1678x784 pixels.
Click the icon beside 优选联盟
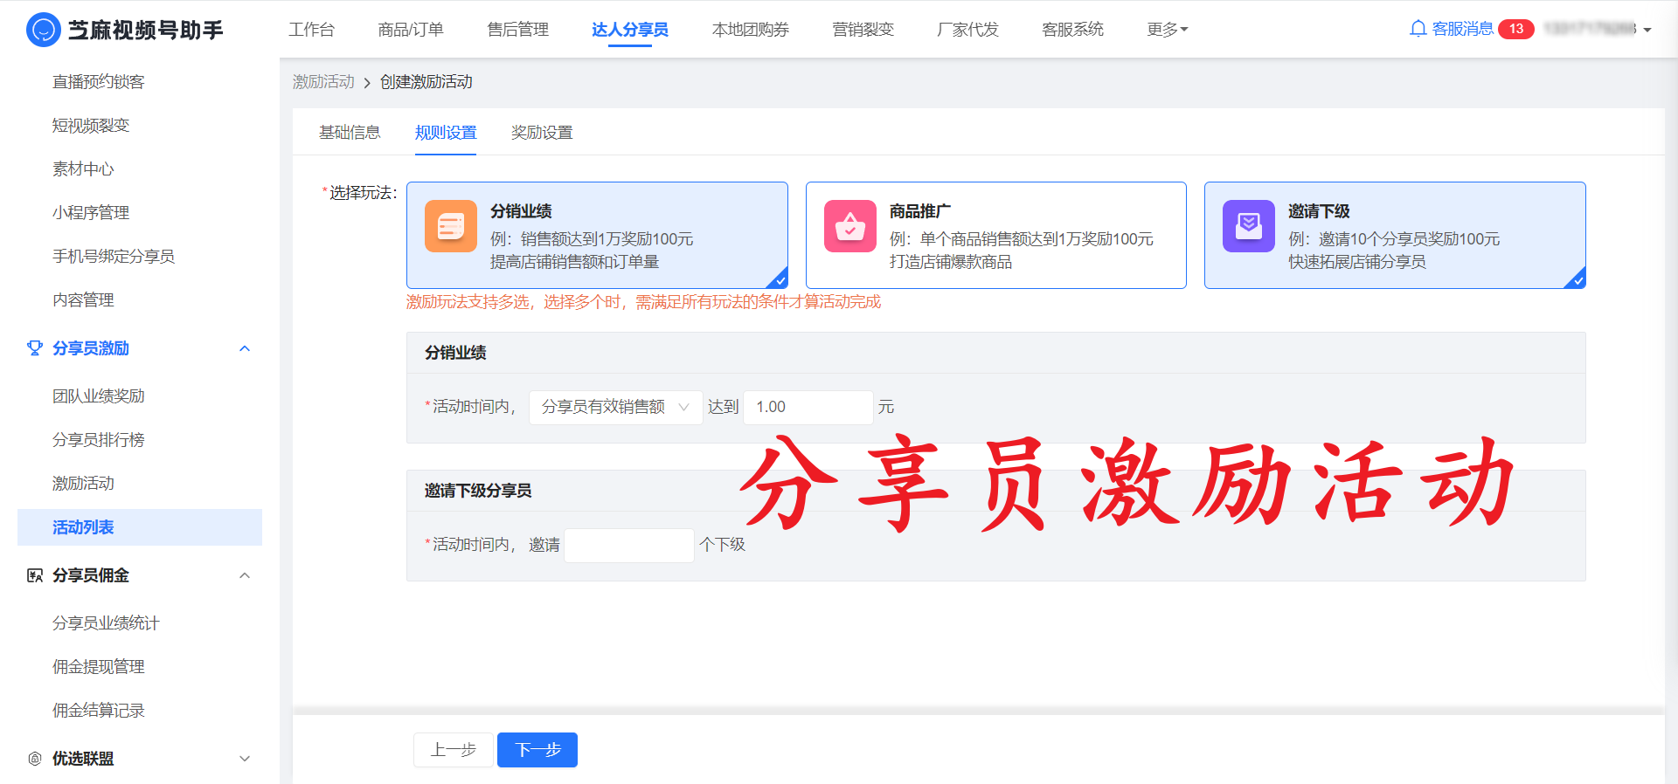35,759
